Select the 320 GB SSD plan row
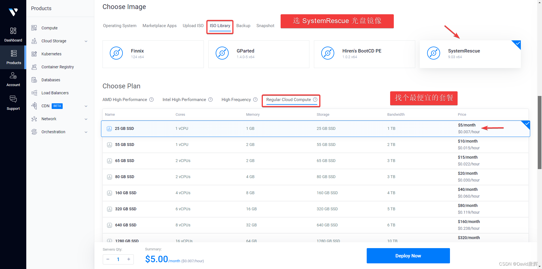Screen dimensions: 542x269 click(316, 209)
